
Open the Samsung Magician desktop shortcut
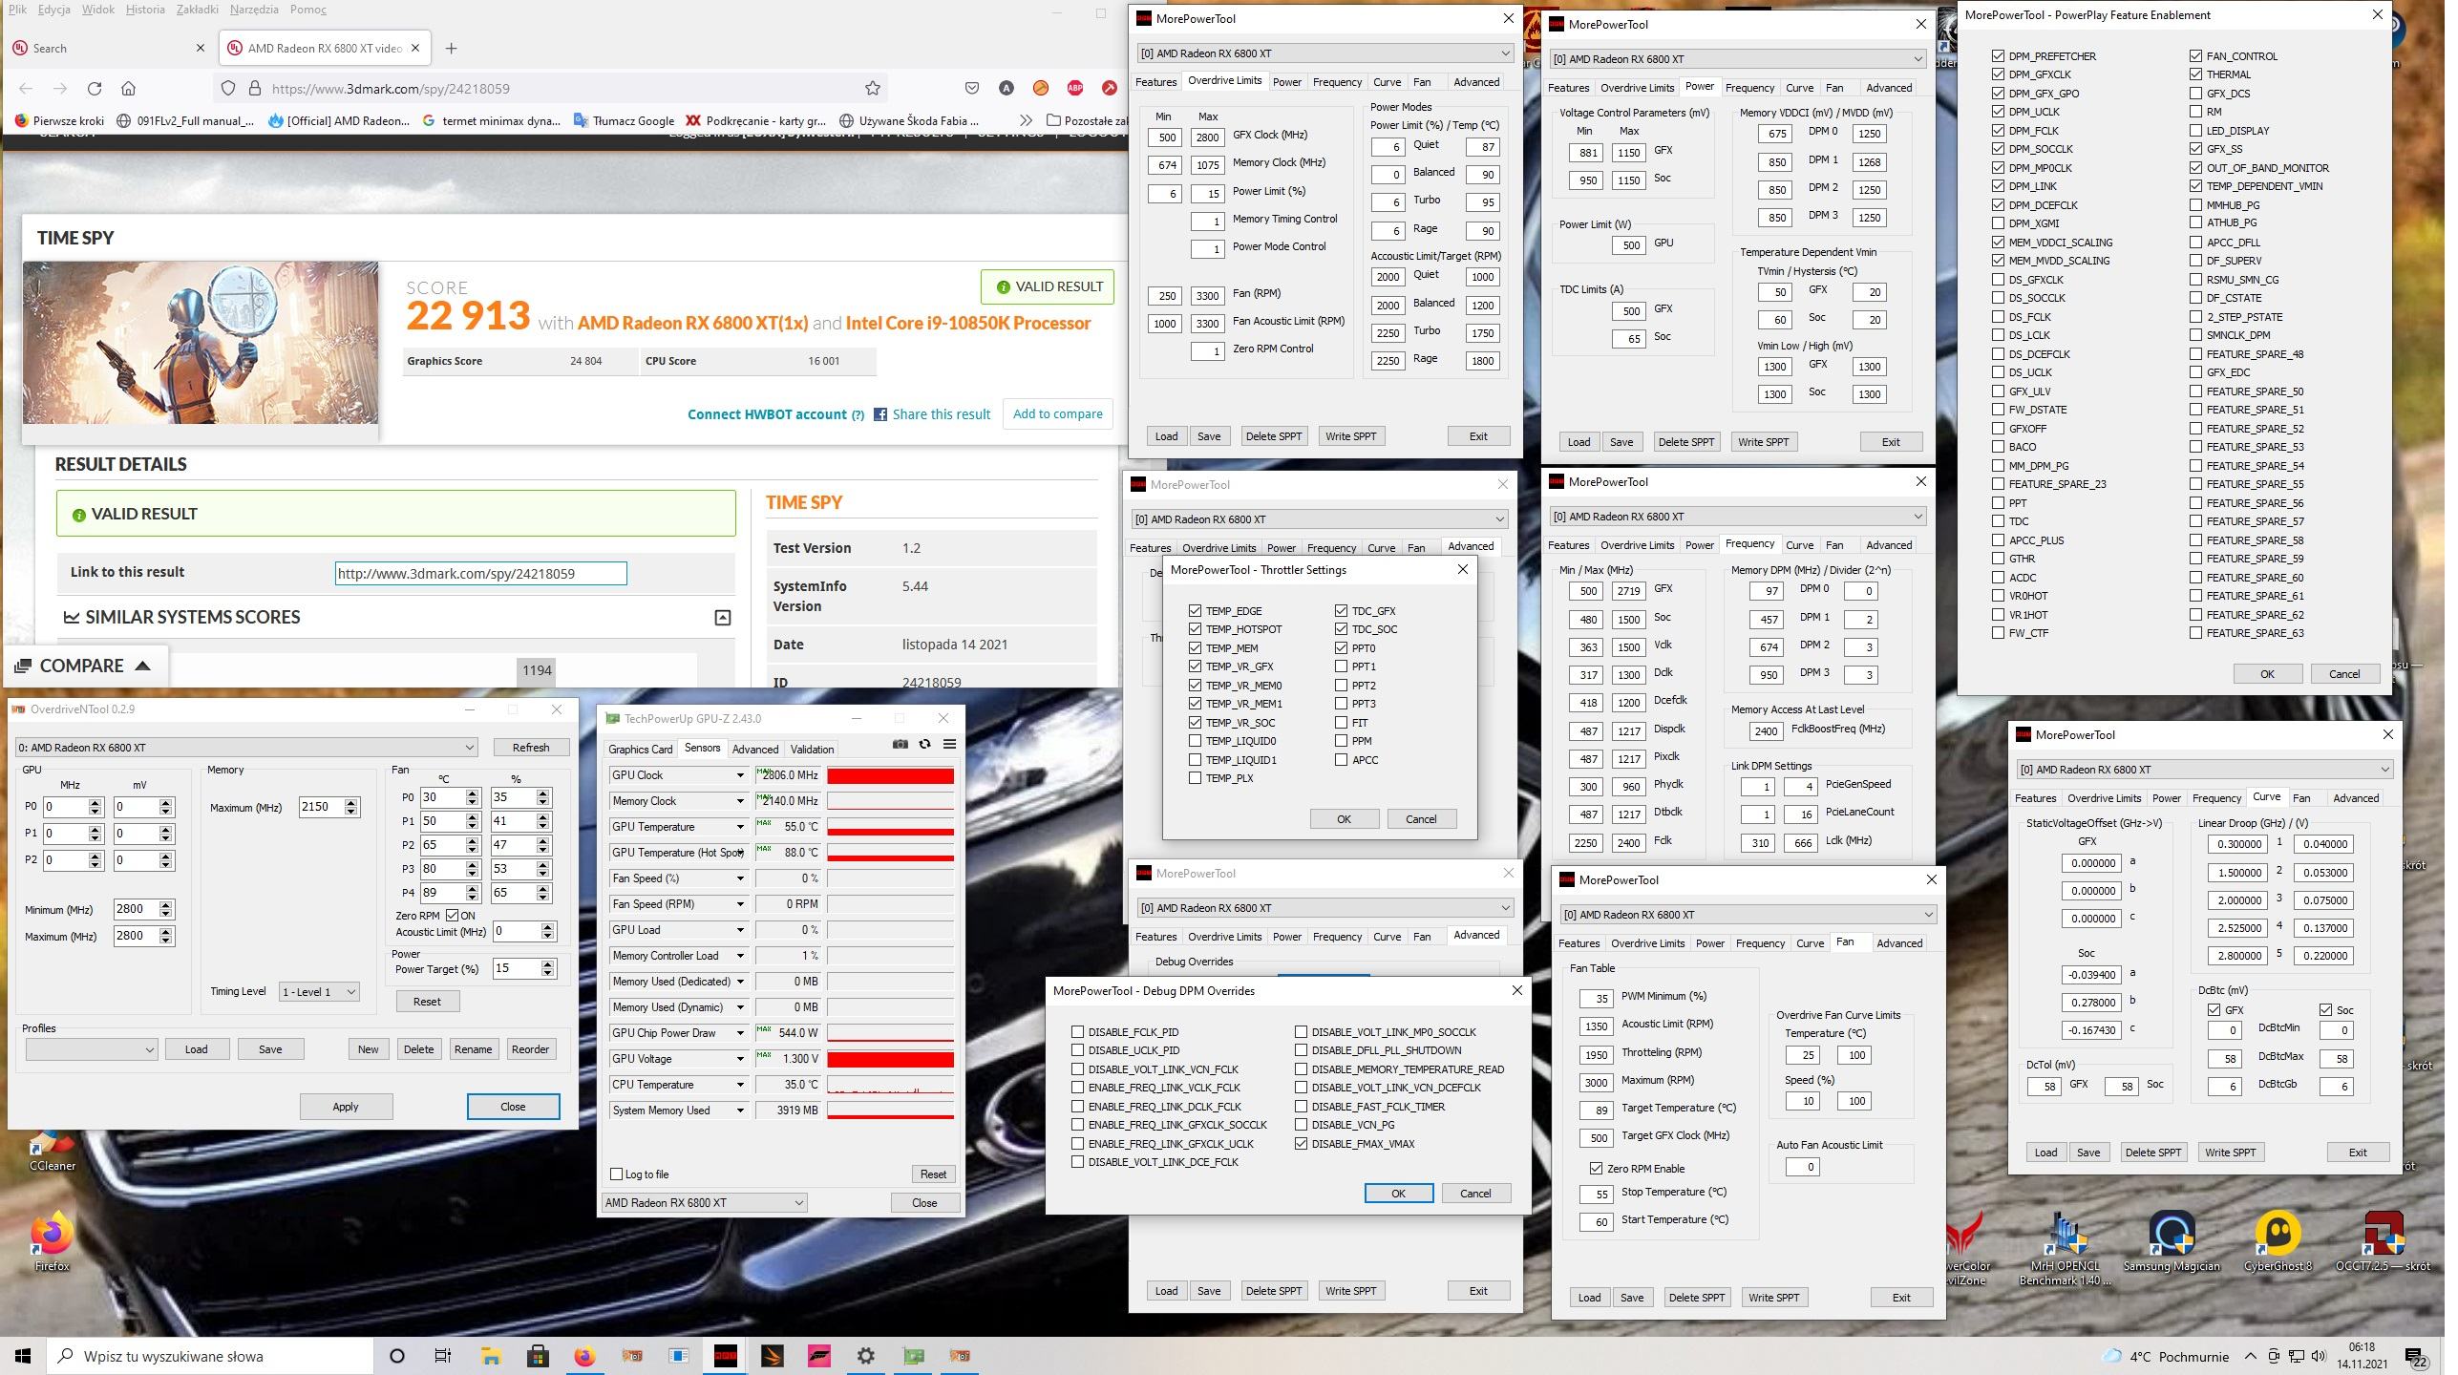[x=2172, y=1241]
